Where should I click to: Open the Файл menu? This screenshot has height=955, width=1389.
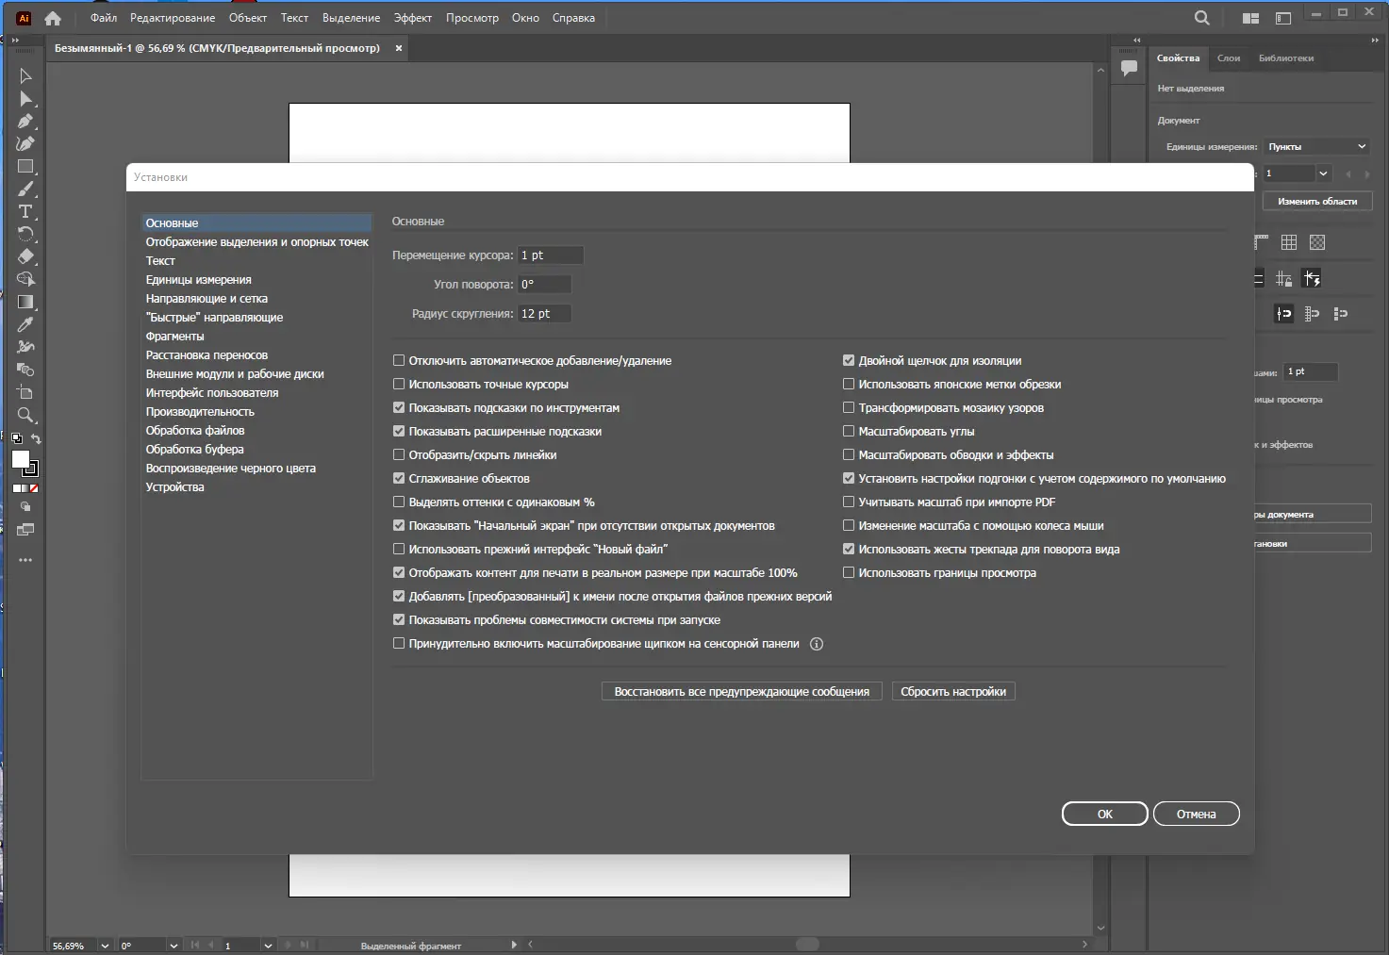104,18
